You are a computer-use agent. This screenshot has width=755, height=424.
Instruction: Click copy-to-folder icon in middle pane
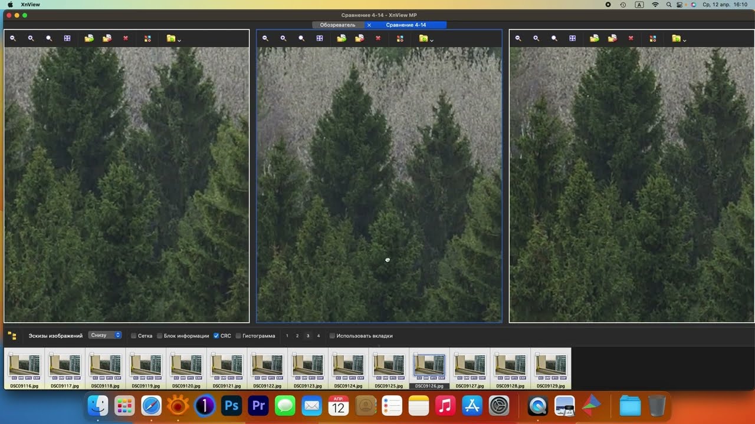342,38
